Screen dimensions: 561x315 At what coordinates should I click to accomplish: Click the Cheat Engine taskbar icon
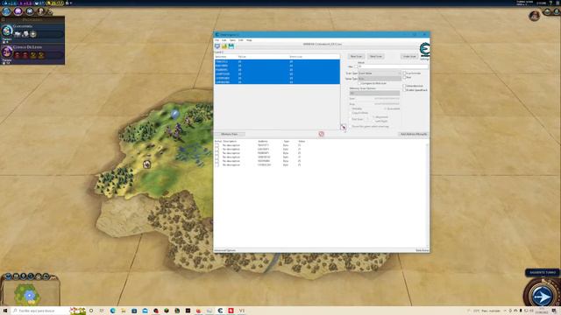220,311
